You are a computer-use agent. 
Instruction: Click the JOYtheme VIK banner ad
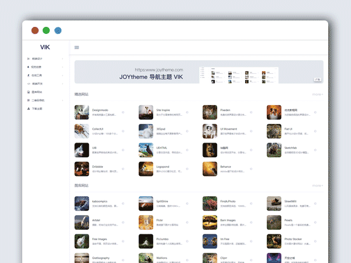[198, 72]
